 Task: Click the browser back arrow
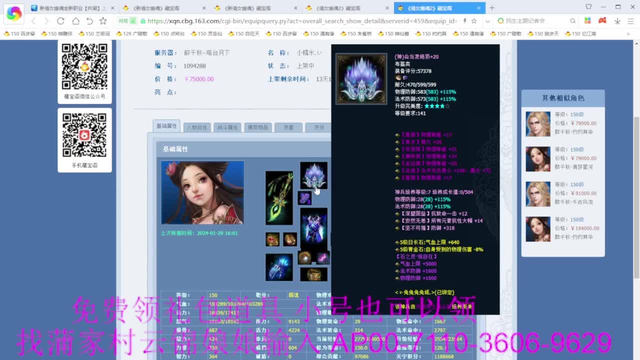click(33, 21)
